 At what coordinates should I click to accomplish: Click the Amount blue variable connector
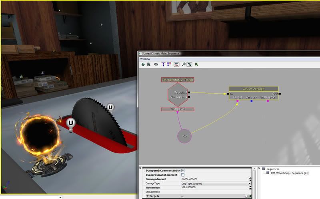(x=252, y=101)
